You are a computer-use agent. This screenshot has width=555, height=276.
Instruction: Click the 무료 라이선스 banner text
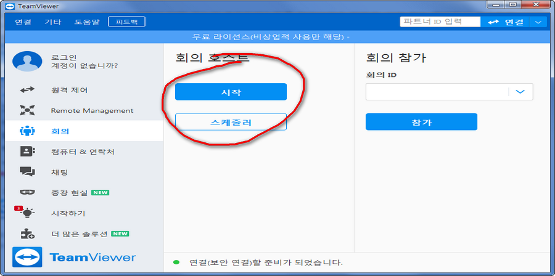point(271,37)
